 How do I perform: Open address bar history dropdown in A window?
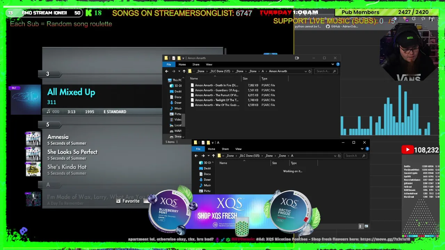coord(335,156)
